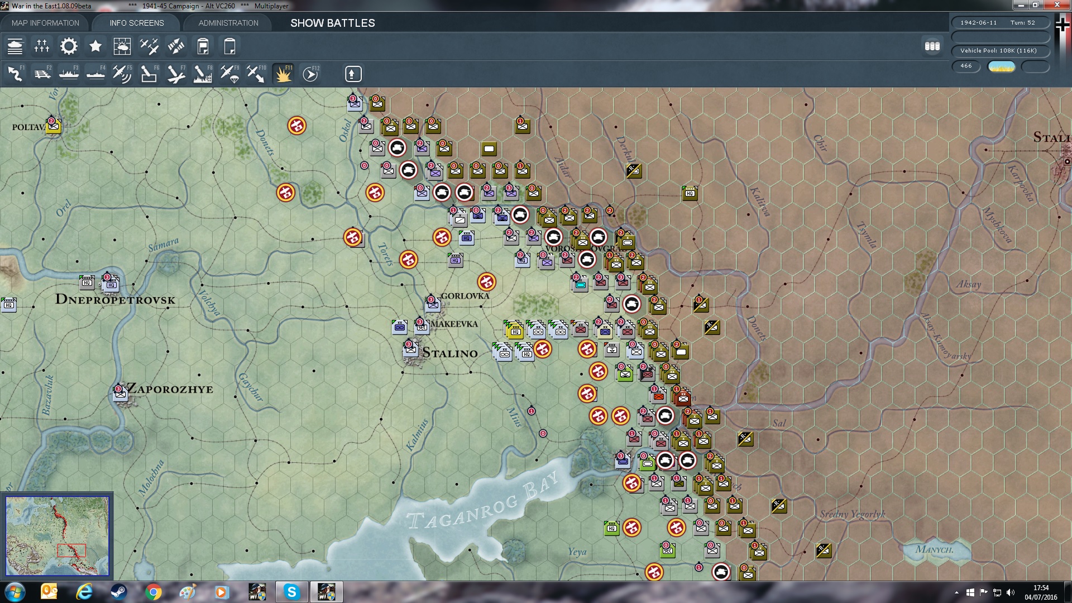Screen dimensions: 1072x603
Task: Open Google Chrome from the taskbar
Action: 153,592
